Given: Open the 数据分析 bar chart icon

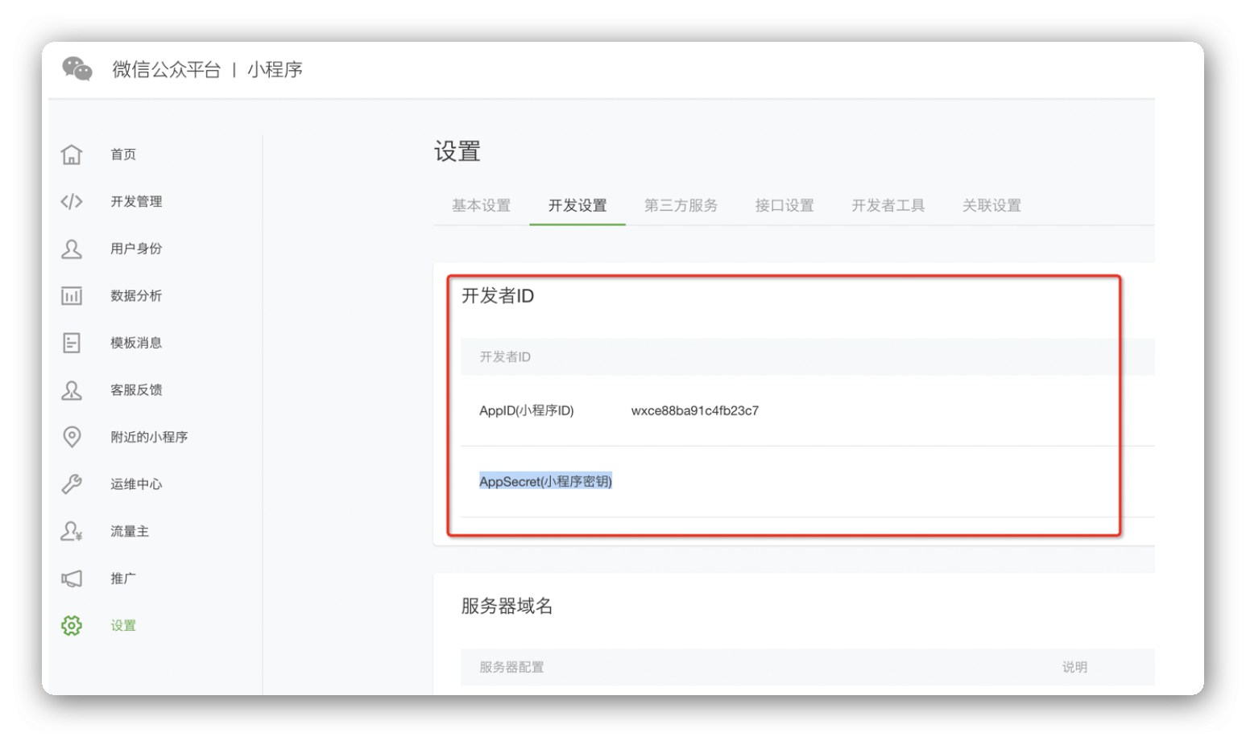Looking at the screenshot, I should pyautogui.click(x=72, y=296).
